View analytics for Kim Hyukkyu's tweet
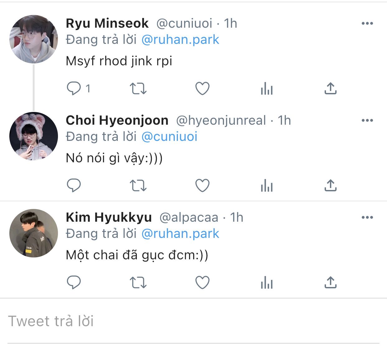The height and width of the screenshot is (347, 387). [267, 282]
